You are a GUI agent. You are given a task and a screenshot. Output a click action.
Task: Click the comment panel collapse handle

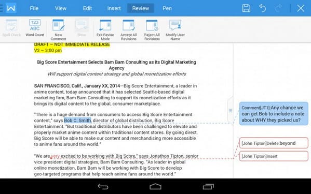[x=231, y=110]
